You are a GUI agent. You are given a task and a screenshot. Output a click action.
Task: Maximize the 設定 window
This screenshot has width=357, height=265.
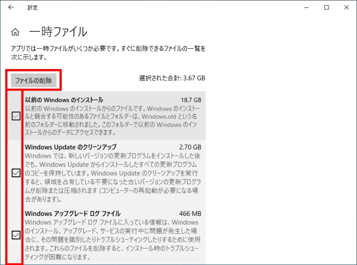(x=327, y=8)
